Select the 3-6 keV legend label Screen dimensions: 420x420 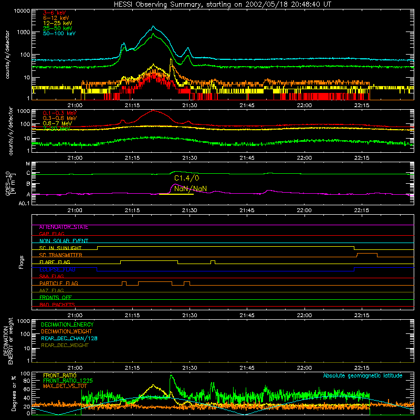pos(55,13)
